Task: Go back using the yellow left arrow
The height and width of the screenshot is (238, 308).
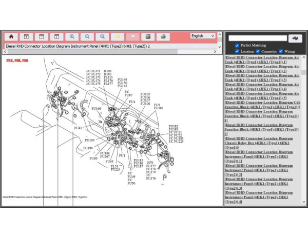Action: (x=118, y=36)
